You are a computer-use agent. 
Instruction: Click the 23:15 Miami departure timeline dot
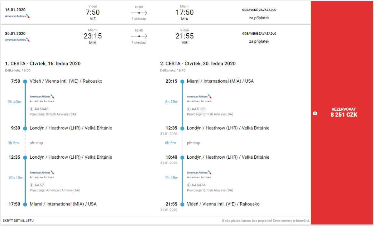tap(183, 81)
